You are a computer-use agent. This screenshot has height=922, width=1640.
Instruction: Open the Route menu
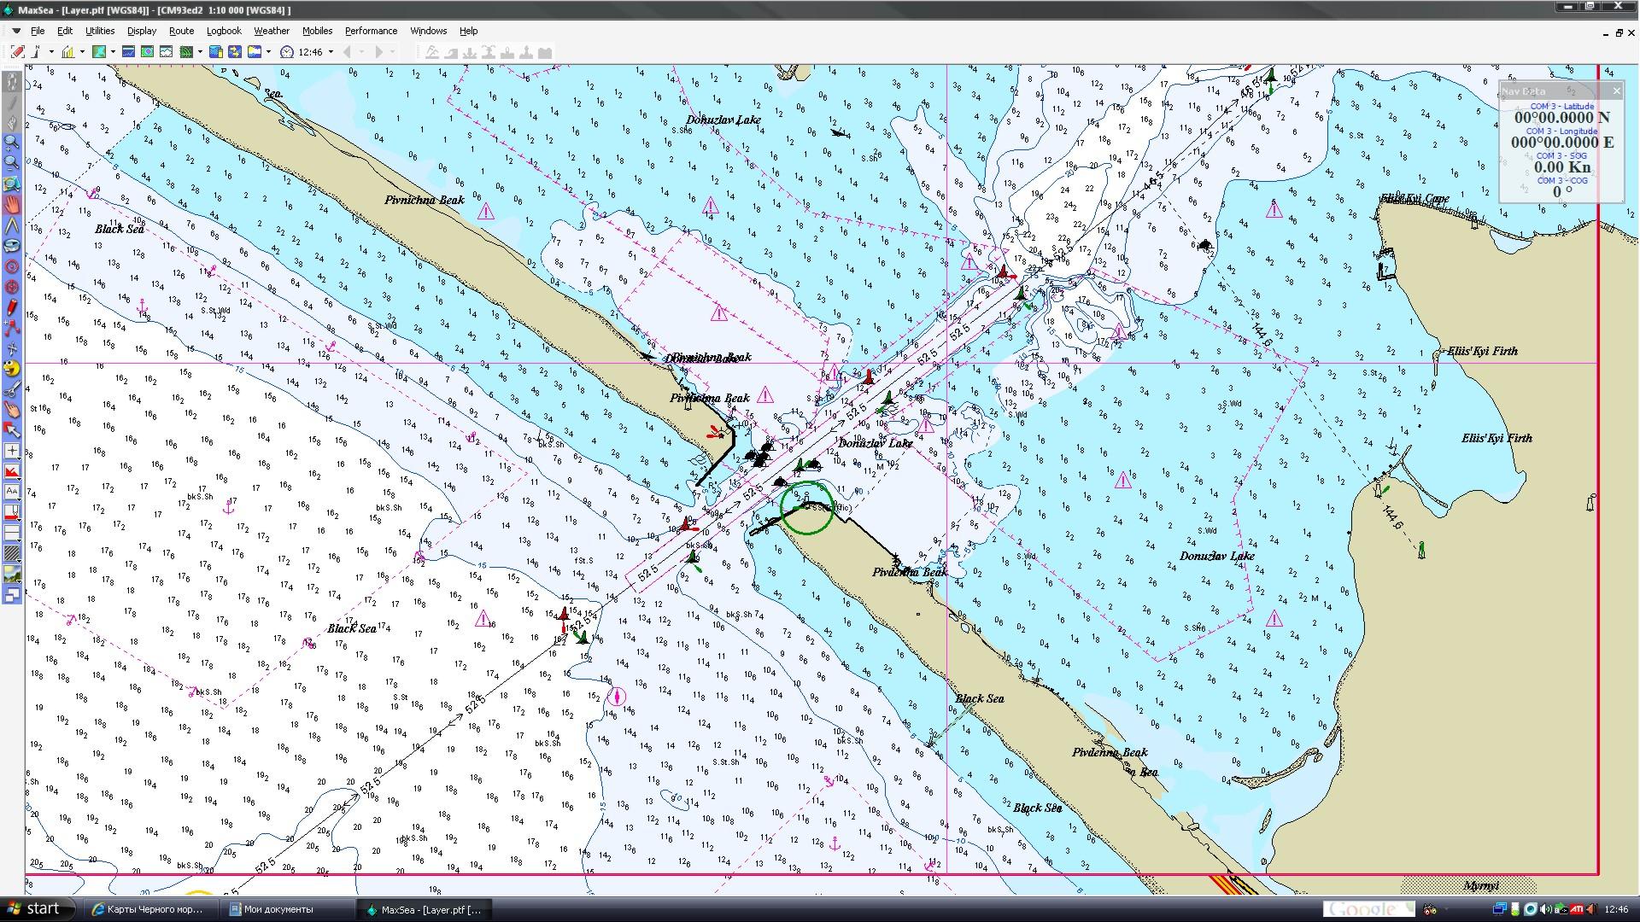[181, 31]
